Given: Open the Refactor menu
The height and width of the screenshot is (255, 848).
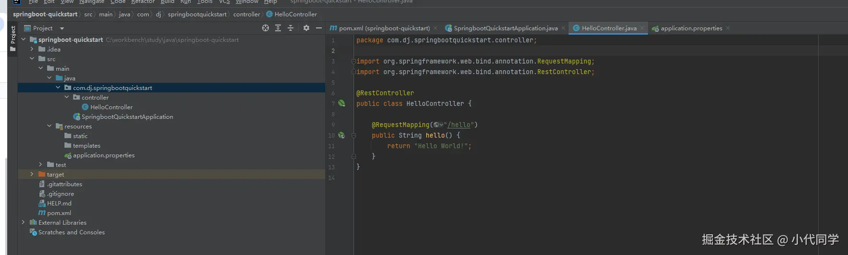Looking at the screenshot, I should 143,2.
